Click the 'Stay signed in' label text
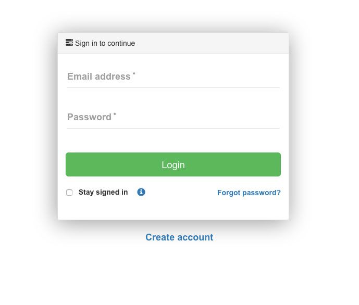Screen dimensions: 359x305 tap(103, 192)
